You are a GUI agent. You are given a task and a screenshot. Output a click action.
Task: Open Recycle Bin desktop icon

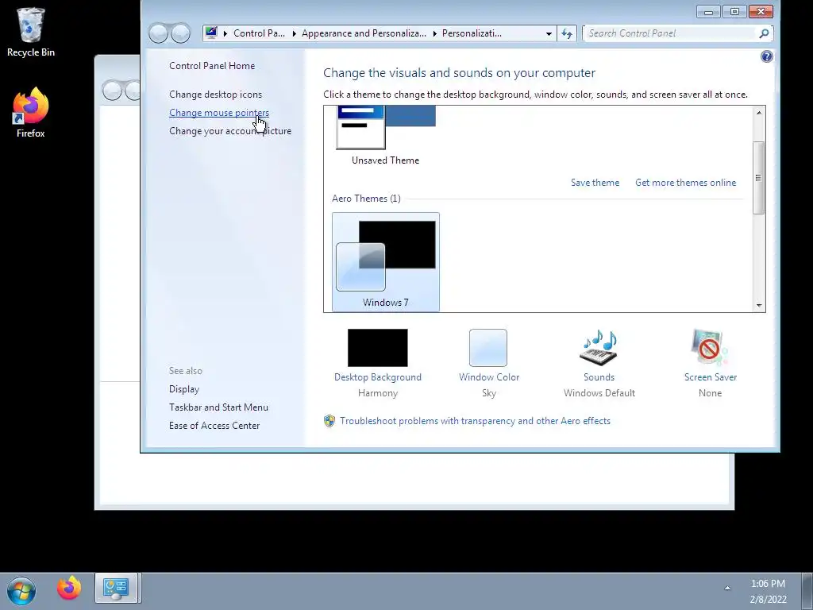(x=31, y=32)
